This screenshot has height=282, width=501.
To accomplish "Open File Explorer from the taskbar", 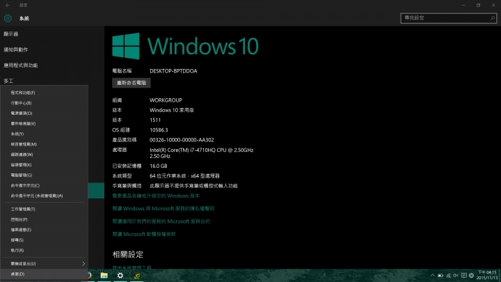I will 104,275.
